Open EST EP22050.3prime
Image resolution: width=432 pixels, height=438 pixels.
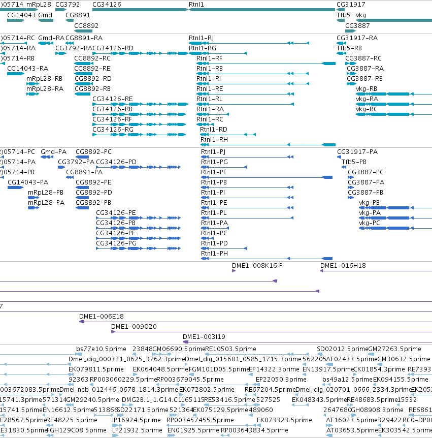281,380
